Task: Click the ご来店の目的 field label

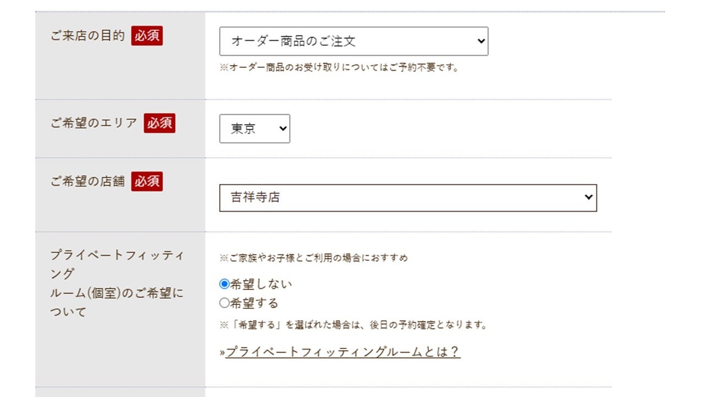Action: [x=88, y=36]
